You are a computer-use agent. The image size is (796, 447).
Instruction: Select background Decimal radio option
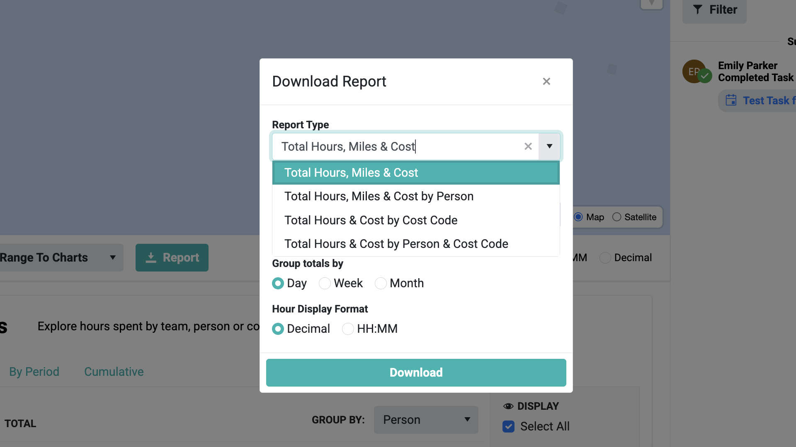[x=605, y=257]
